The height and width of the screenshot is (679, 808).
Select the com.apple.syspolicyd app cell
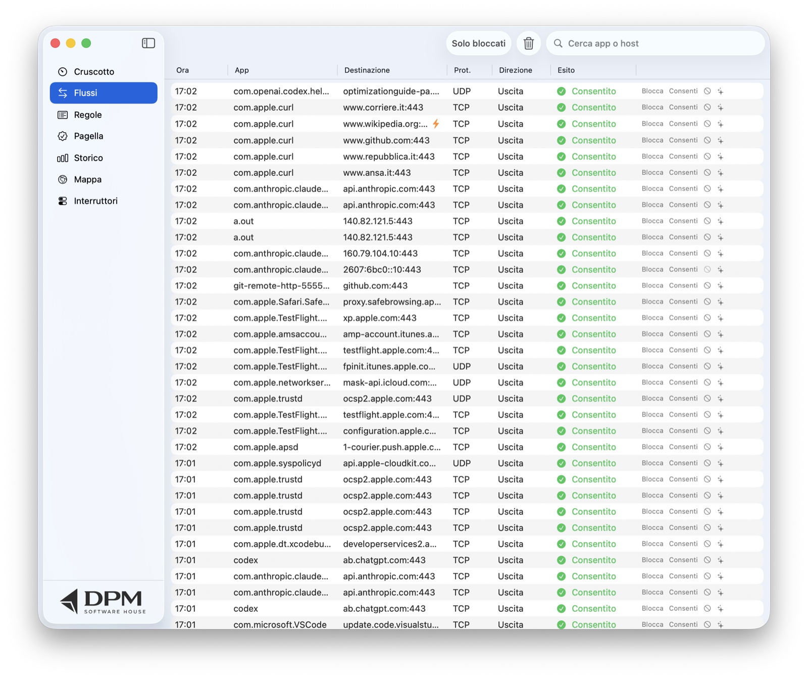[277, 463]
